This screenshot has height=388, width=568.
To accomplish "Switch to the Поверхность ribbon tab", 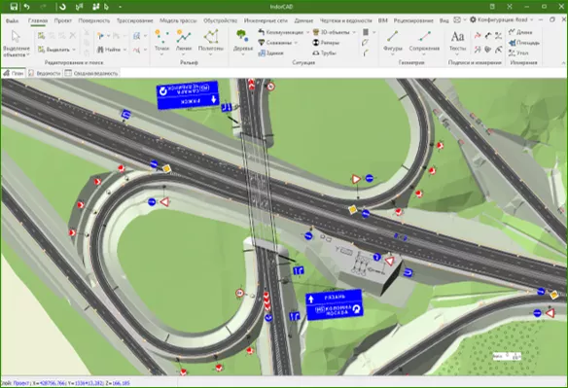I will [x=93, y=20].
